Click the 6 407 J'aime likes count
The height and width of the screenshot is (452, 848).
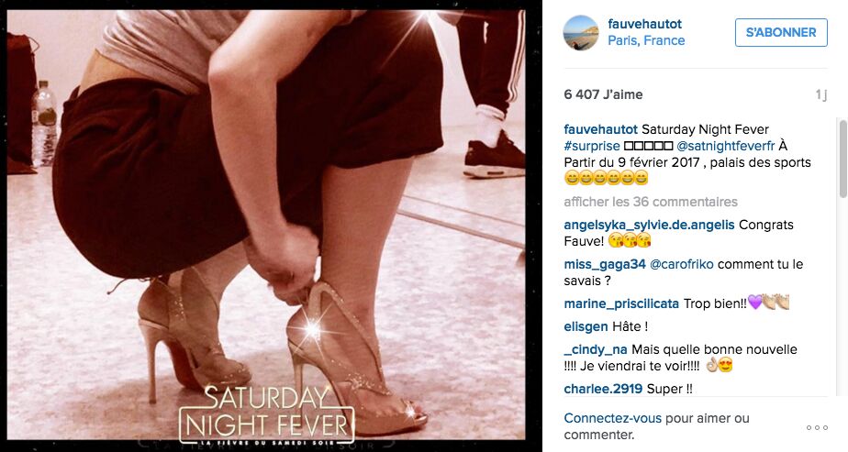(603, 94)
